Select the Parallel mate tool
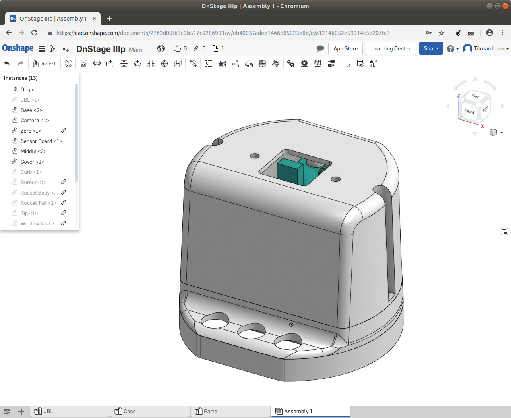 178,64
